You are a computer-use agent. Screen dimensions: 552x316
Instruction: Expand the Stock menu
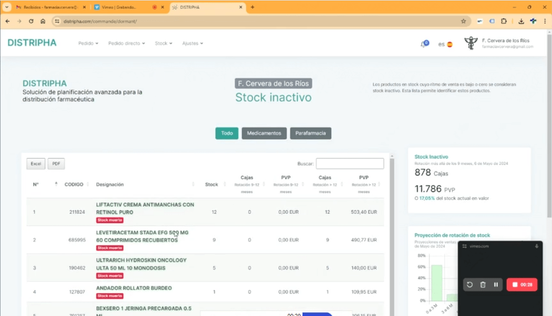(164, 43)
